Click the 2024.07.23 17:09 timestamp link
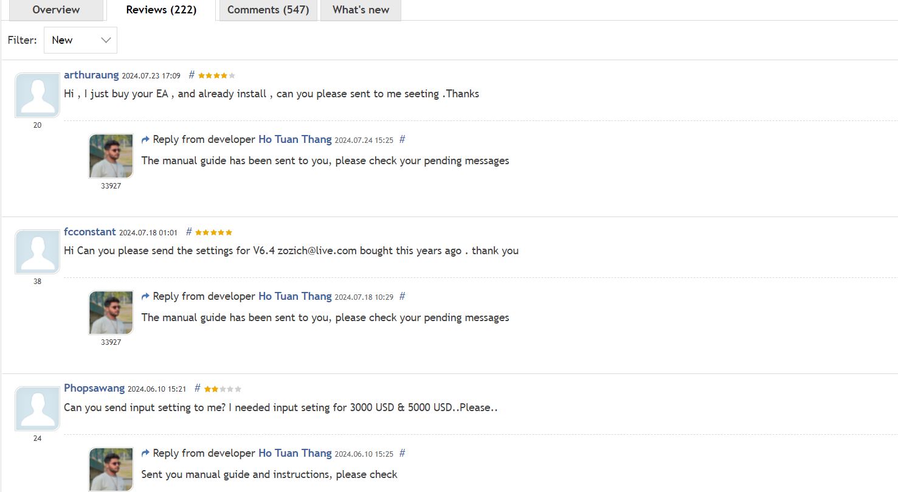 coord(151,75)
